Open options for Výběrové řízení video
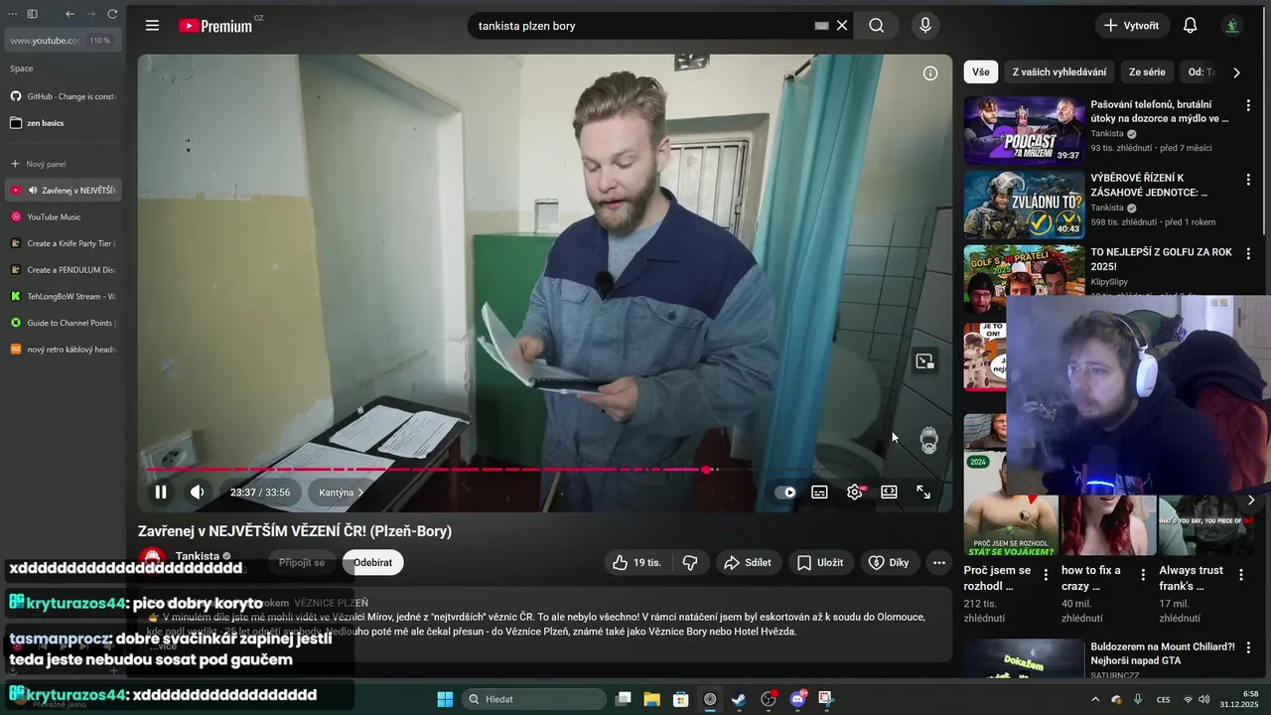 point(1248,180)
